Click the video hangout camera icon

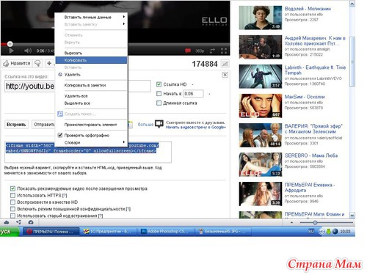coord(159,124)
